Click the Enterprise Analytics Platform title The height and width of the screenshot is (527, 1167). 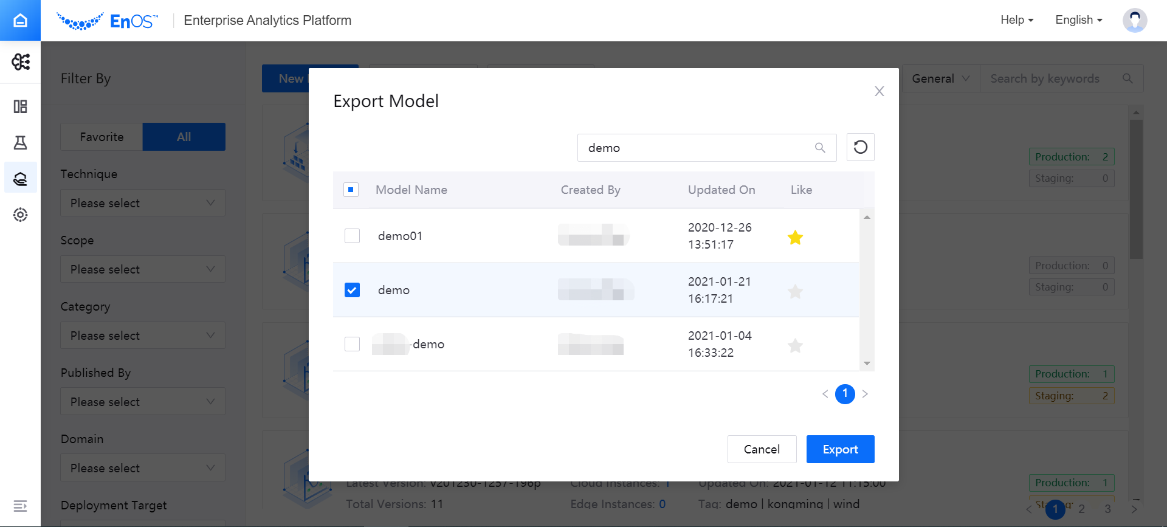pos(267,20)
